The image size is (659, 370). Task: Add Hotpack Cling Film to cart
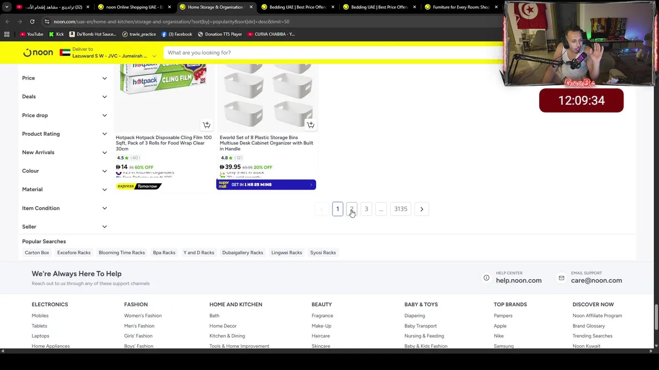coord(206,125)
